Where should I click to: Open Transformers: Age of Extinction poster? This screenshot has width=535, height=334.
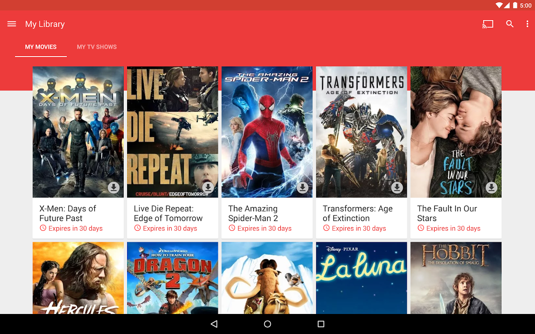tap(361, 132)
